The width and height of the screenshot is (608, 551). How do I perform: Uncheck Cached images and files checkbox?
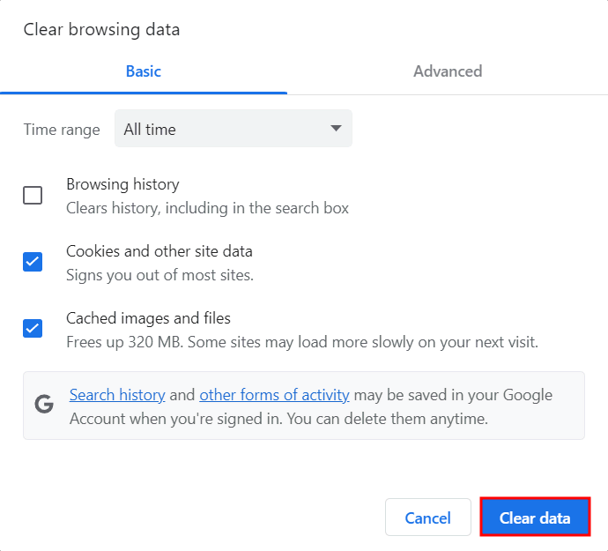(33, 329)
